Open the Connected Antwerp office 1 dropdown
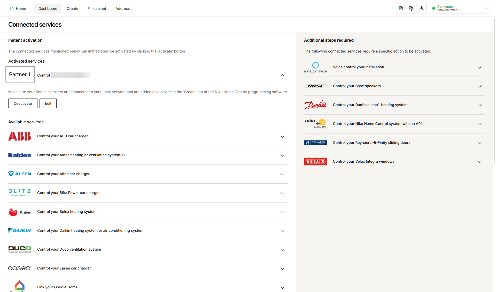 pos(460,8)
